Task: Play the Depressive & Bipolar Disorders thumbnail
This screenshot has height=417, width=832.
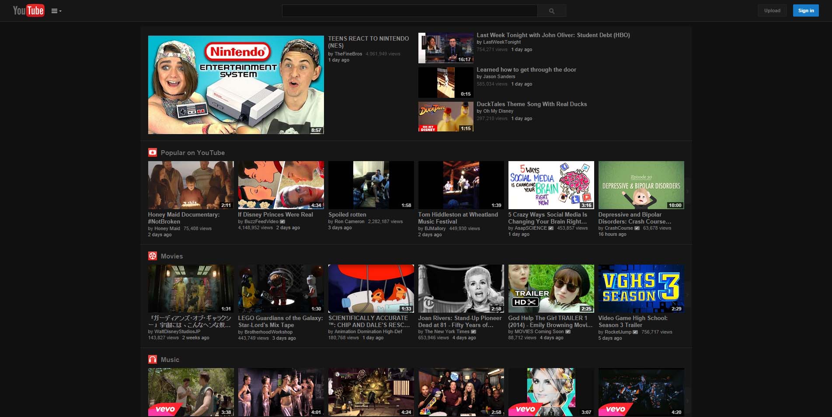Action: click(x=641, y=185)
